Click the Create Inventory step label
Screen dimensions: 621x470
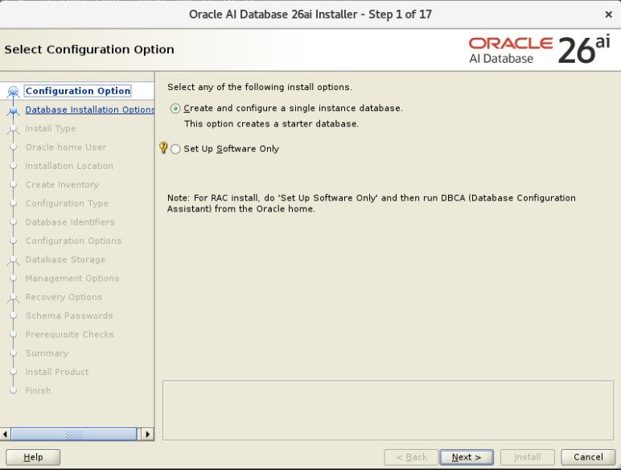coord(62,184)
